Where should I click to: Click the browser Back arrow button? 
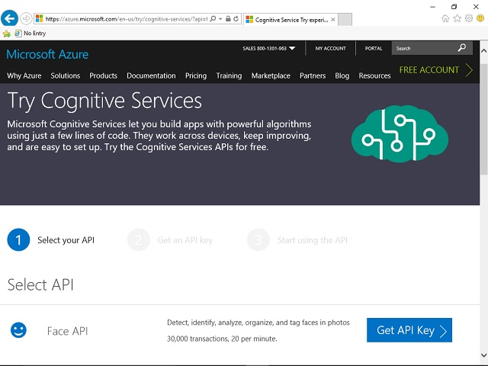coord(10,18)
